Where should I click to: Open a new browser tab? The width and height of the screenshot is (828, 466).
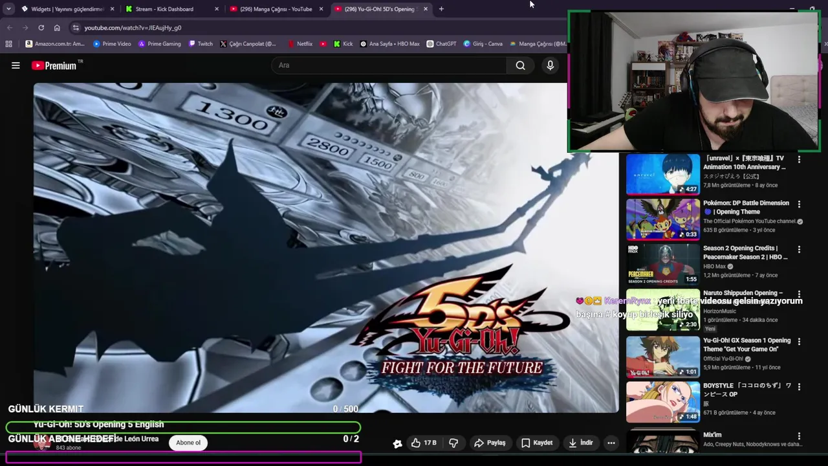pos(441,9)
